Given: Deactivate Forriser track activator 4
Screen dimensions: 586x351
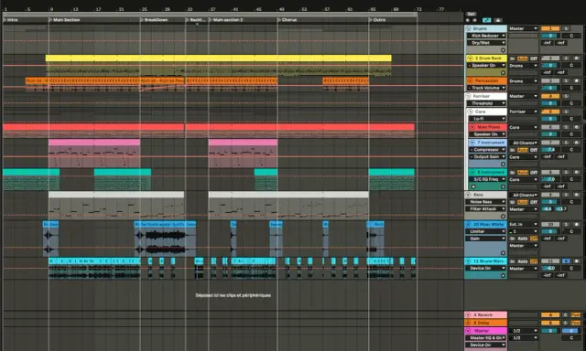Looking at the screenshot, I should [x=550, y=96].
